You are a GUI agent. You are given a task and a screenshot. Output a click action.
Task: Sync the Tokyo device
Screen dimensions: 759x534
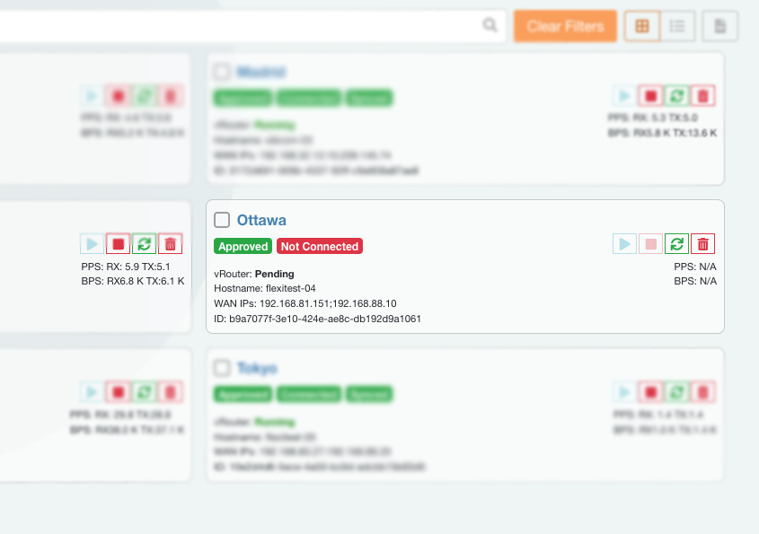(677, 391)
